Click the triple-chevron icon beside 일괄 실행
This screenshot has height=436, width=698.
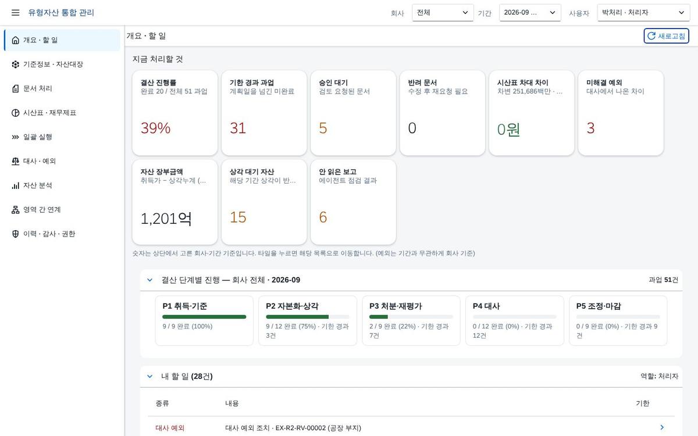coord(15,137)
